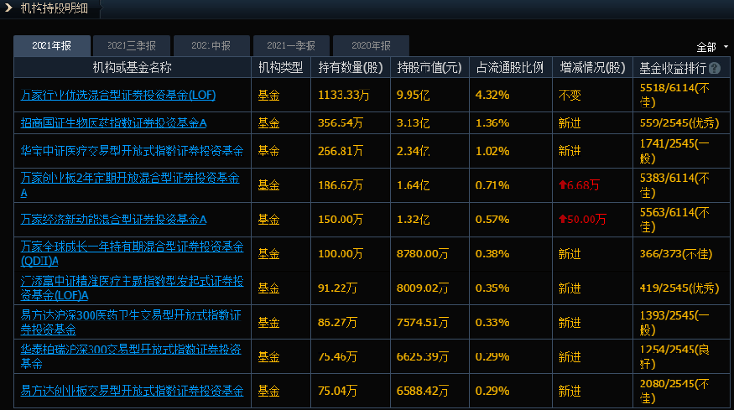Click the 机构或基金名称 column header

[x=132, y=67]
